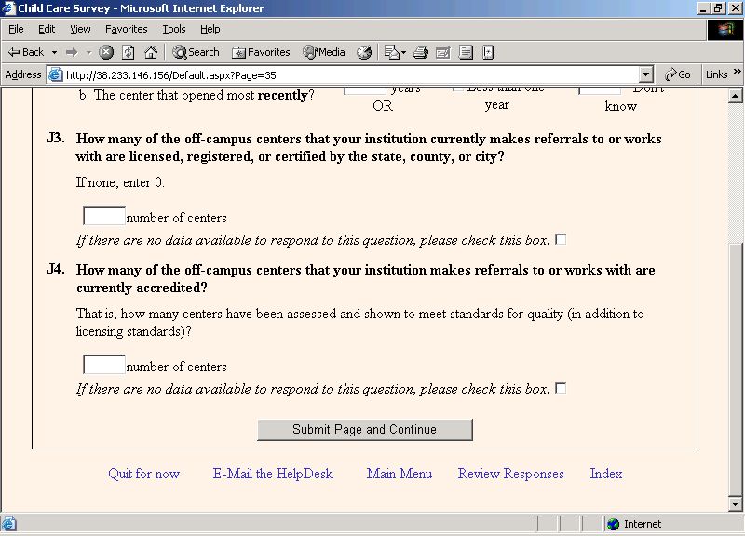Open the Index link
The image size is (745, 536).
click(x=606, y=474)
